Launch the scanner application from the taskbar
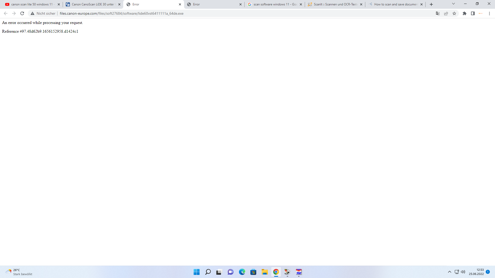 click(x=287, y=272)
